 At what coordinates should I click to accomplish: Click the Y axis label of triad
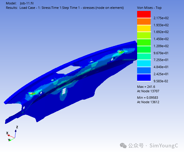tap(9, 140)
